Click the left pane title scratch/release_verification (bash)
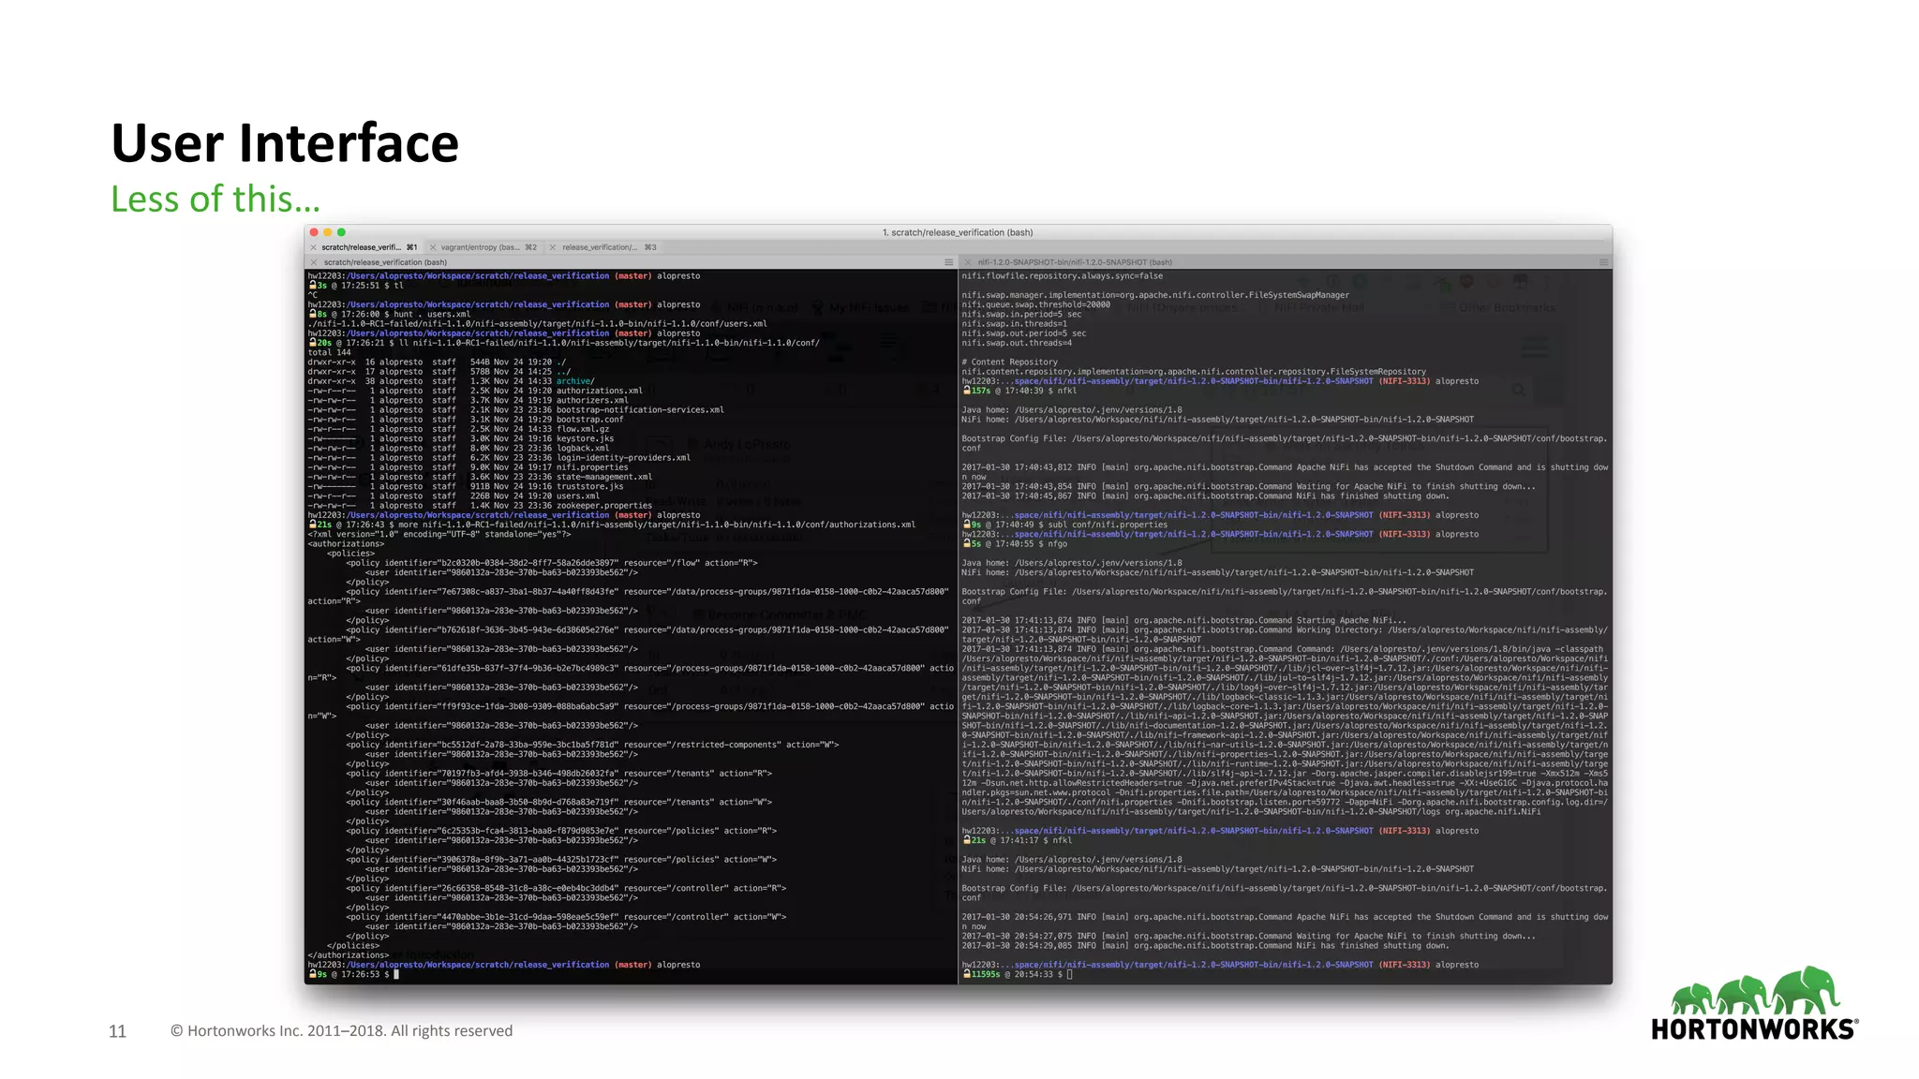1919x1079 pixels. [385, 262]
